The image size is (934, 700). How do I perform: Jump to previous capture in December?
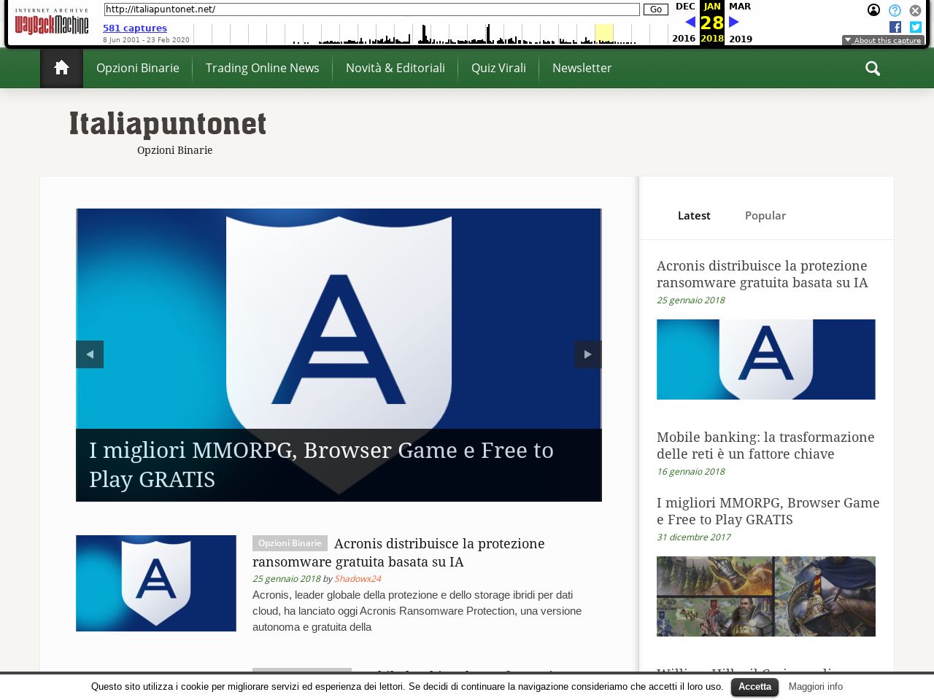[x=690, y=22]
